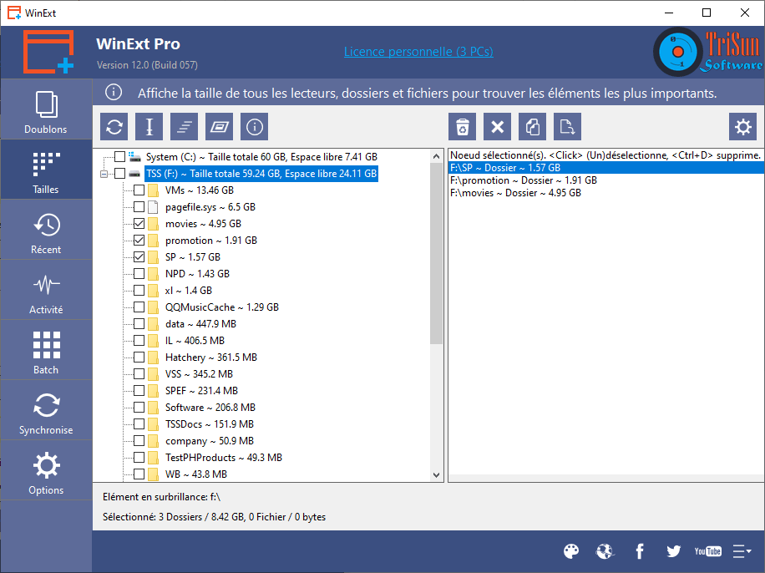The width and height of the screenshot is (765, 573).
Task: Check the VMs folder checkbox
Action: click(x=139, y=190)
